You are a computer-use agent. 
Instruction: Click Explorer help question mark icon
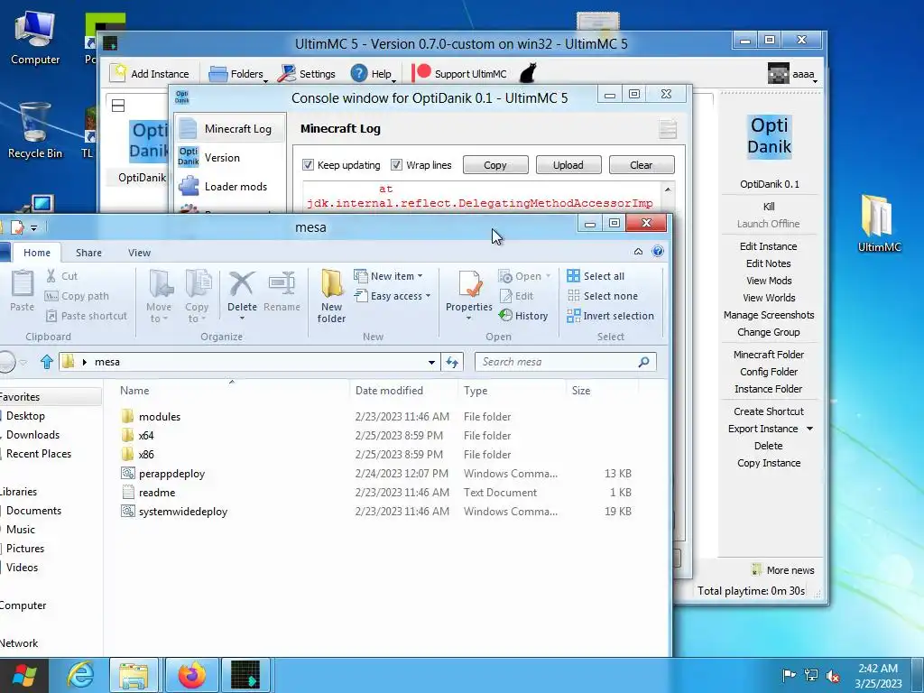point(658,252)
